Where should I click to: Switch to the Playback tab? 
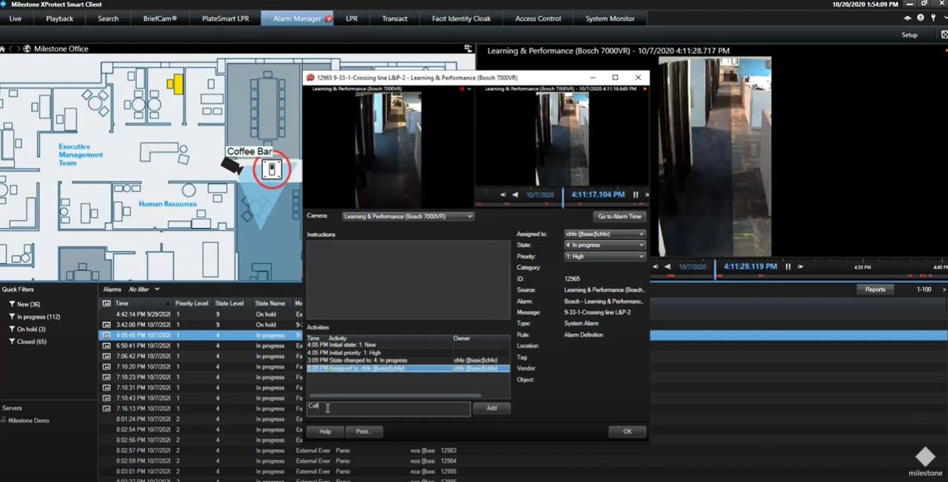(x=60, y=18)
